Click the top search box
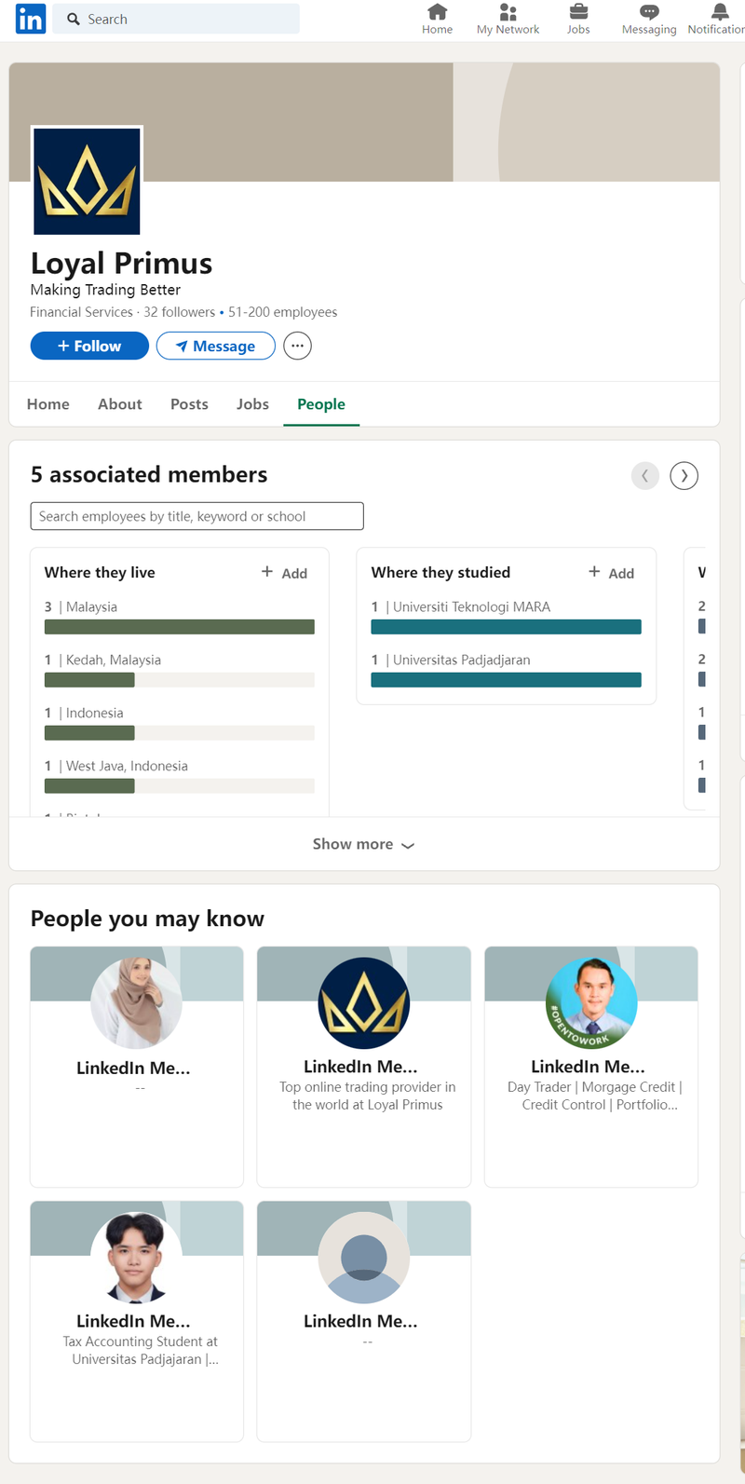745x1484 pixels. click(176, 19)
